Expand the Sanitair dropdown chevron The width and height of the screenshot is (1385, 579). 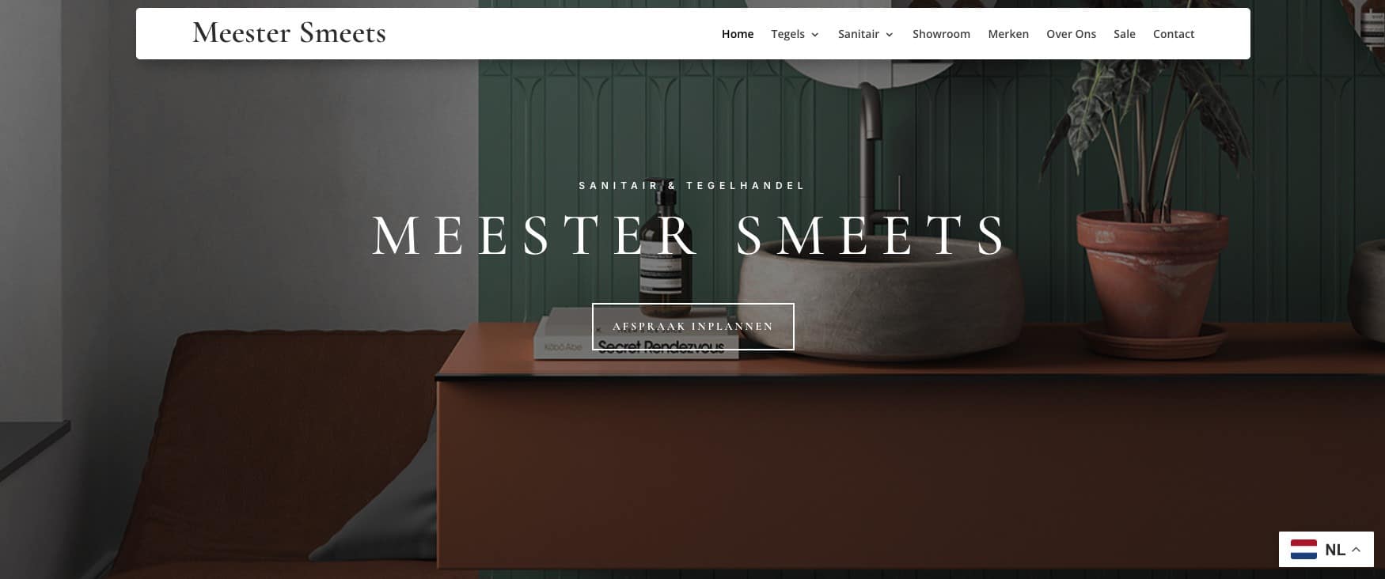(890, 35)
